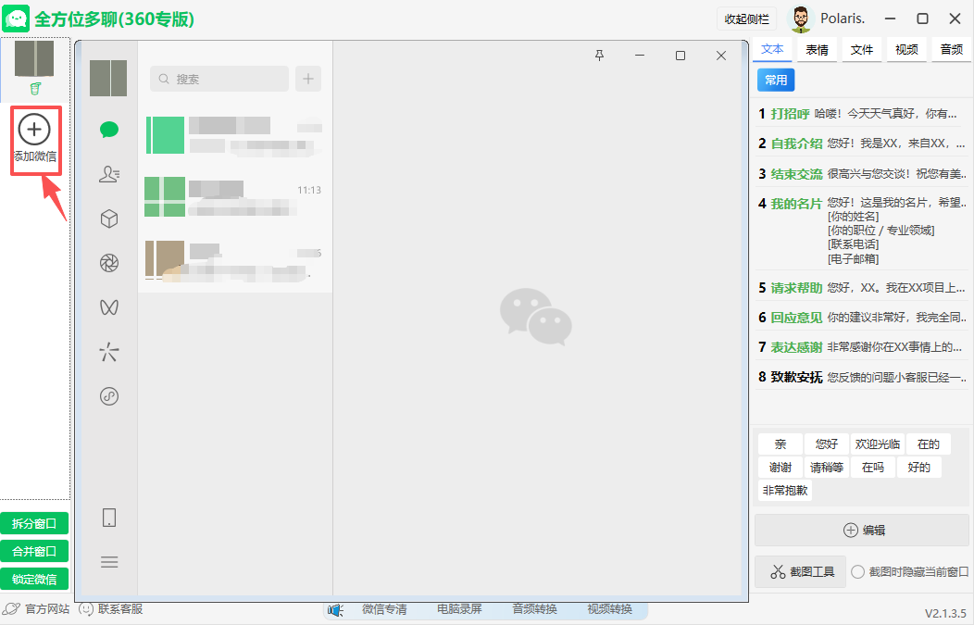Image resolution: width=974 pixels, height=625 pixels.
Task: Open the WeChat chats icon
Action: pyautogui.click(x=109, y=129)
